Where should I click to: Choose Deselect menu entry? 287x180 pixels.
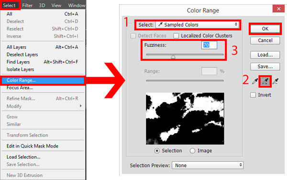(43, 21)
